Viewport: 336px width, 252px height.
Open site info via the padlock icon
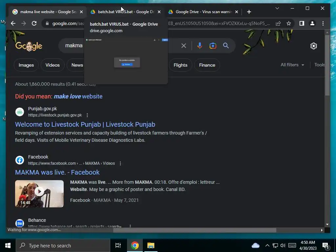pyautogui.click(x=47, y=23)
